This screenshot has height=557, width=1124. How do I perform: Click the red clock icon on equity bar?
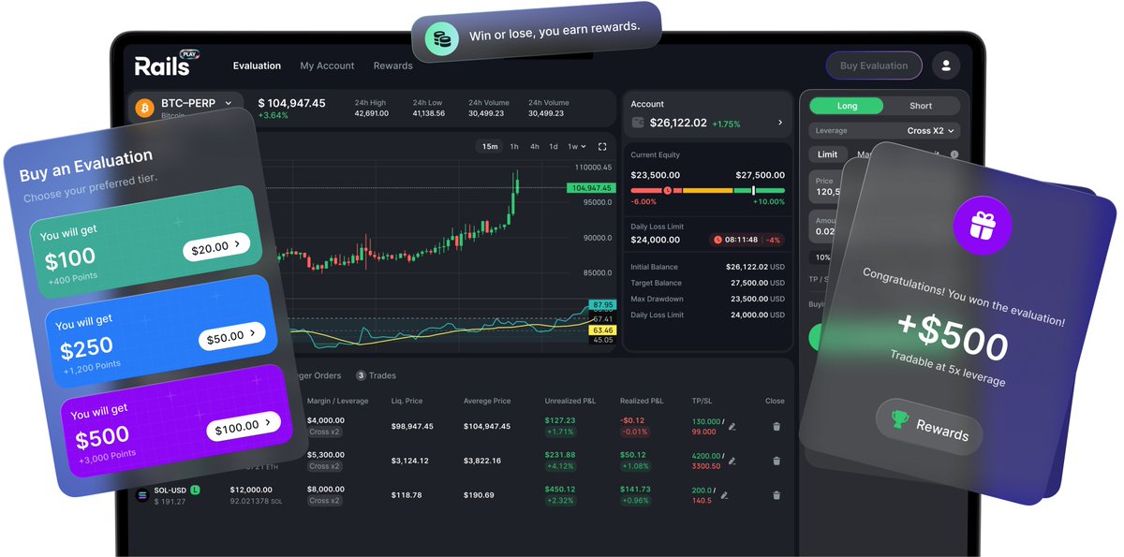click(668, 190)
